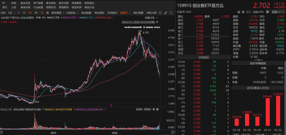
Task: Open 区间统计 range statistics
Action: [x=113, y=13]
